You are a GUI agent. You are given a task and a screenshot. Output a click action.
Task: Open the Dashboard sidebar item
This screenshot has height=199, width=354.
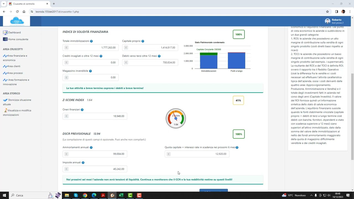point(14,32)
